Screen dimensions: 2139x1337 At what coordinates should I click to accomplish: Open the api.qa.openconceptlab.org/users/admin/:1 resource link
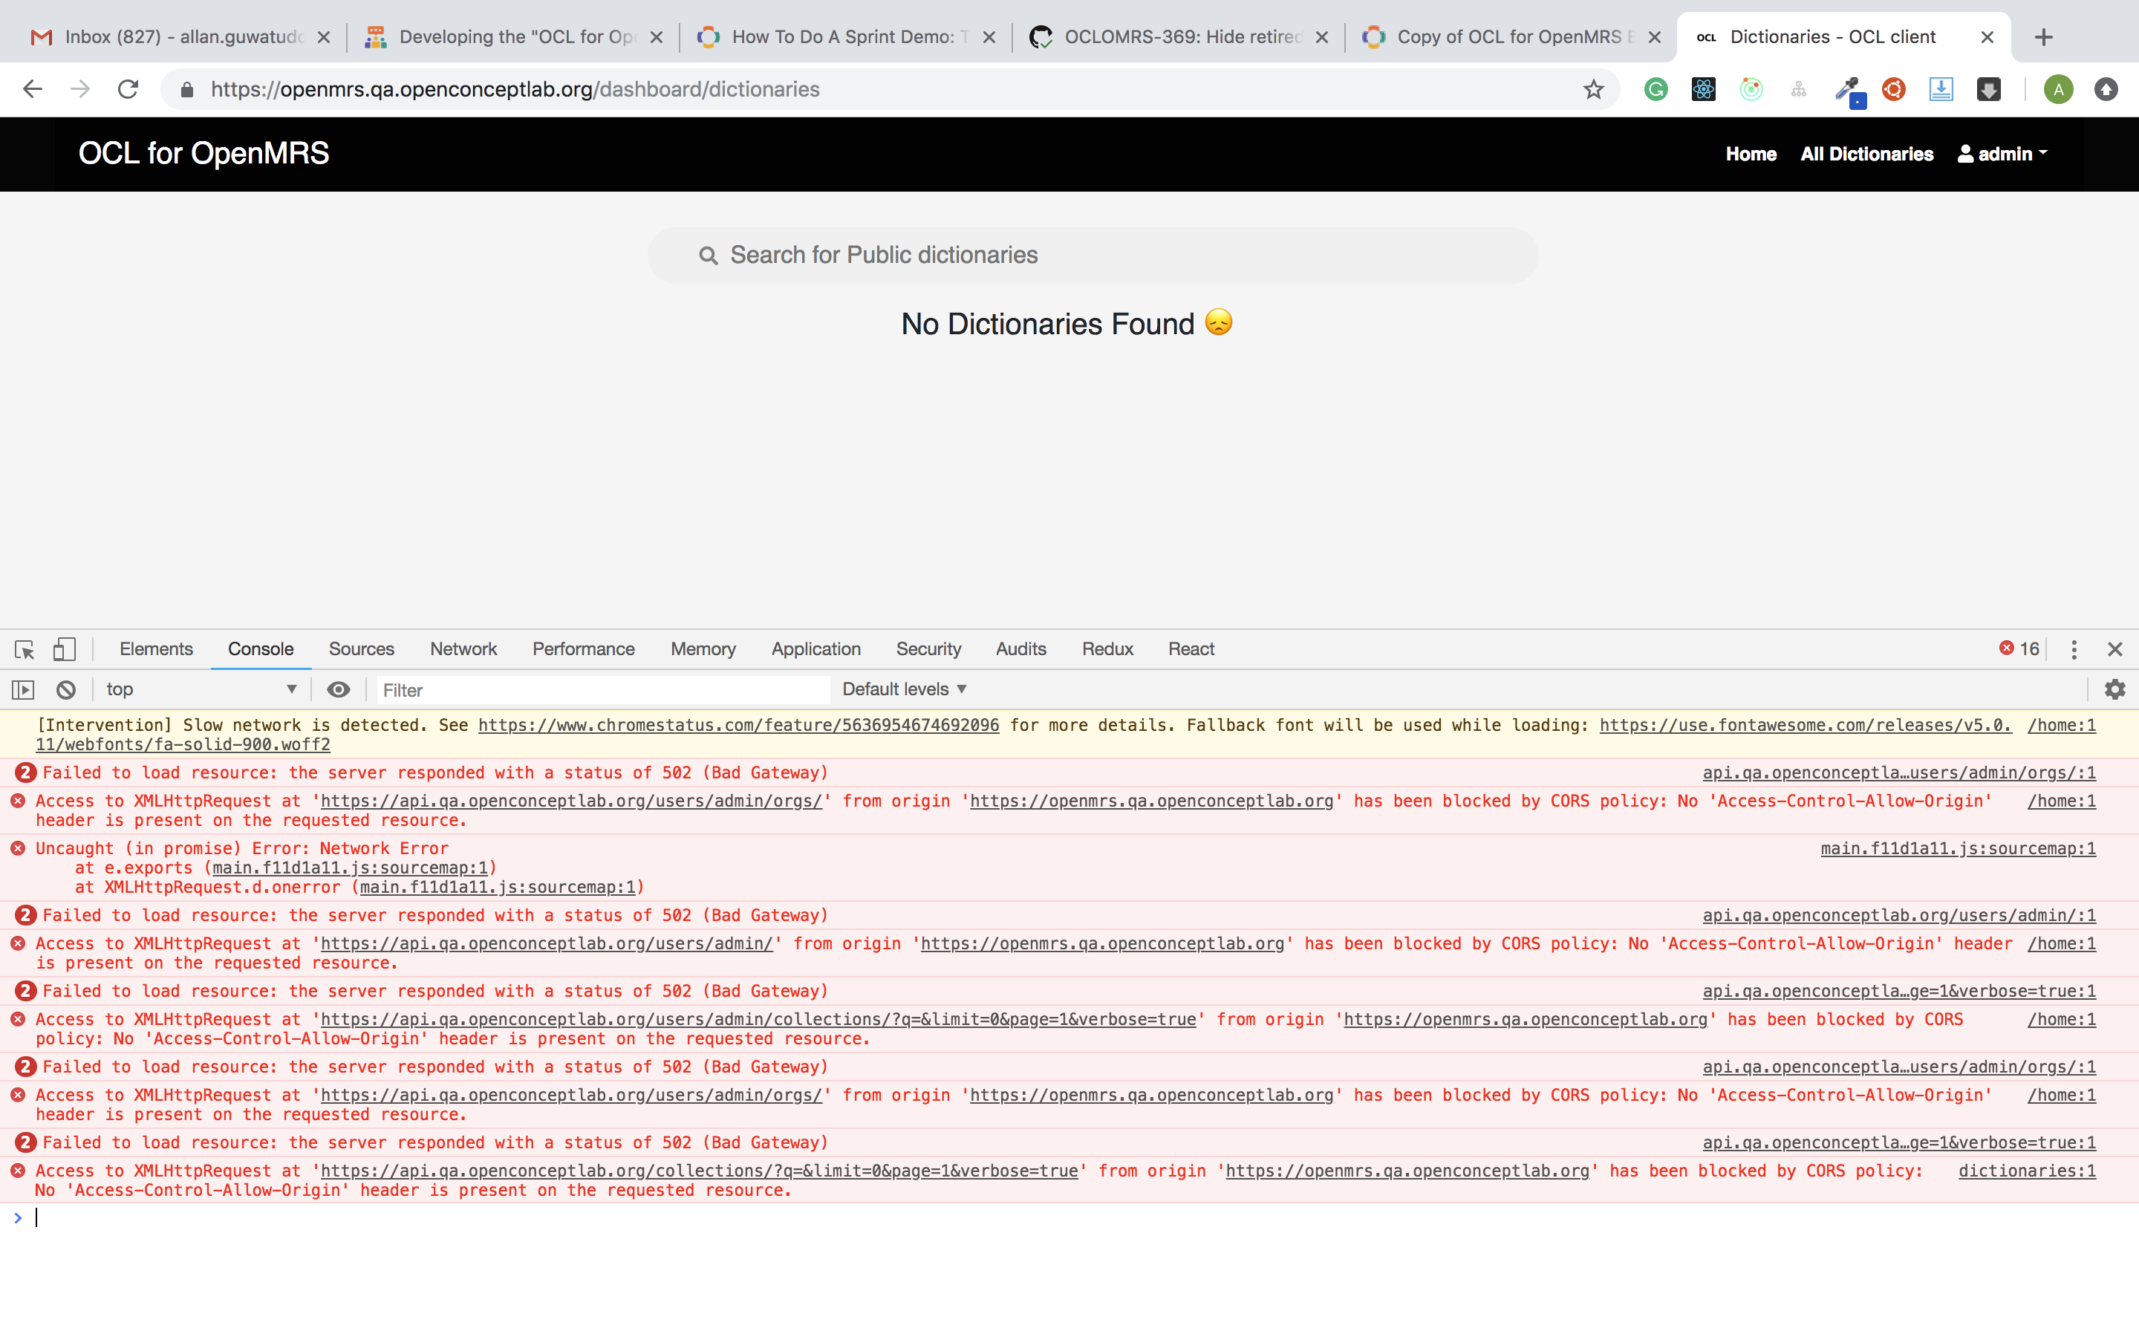pos(1898,916)
